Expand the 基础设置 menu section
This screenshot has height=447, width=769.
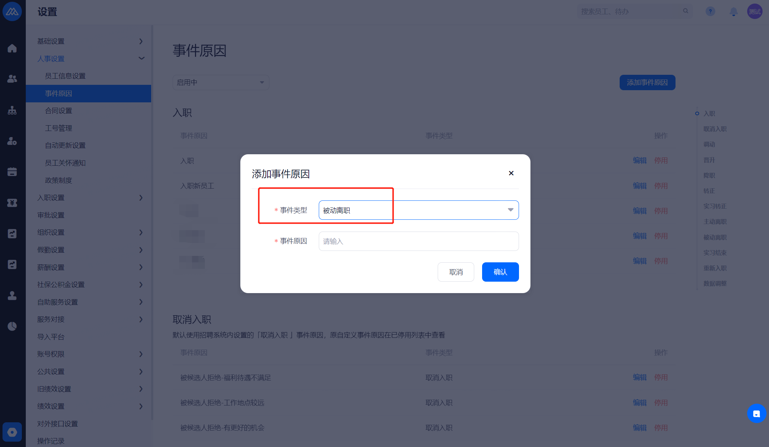coord(90,41)
